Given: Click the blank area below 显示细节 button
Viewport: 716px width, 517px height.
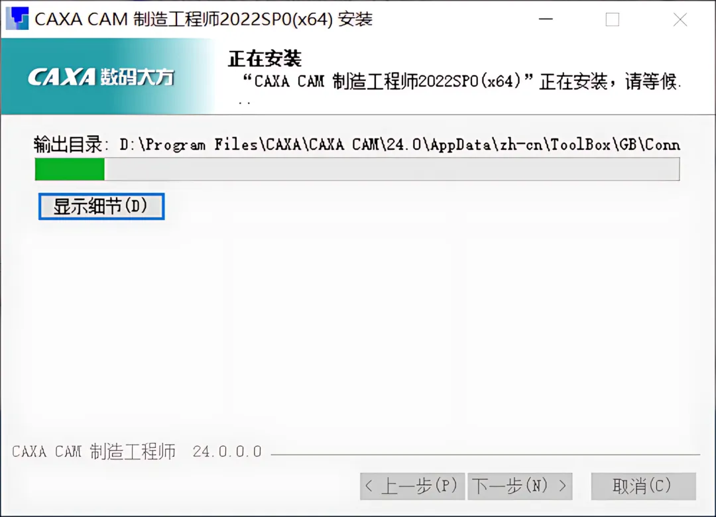Looking at the screenshot, I should pos(356,329).
